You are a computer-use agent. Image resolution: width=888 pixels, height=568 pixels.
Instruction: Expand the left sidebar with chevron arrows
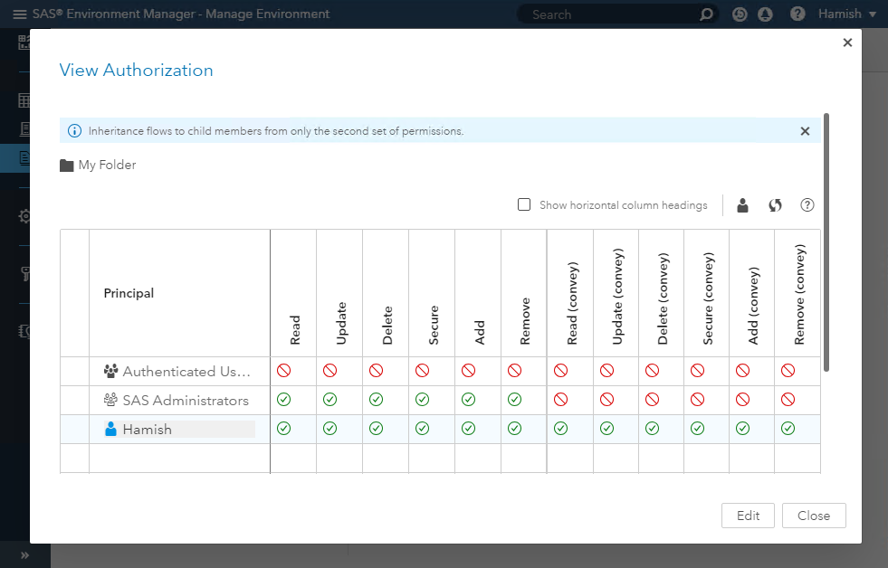pos(24,554)
